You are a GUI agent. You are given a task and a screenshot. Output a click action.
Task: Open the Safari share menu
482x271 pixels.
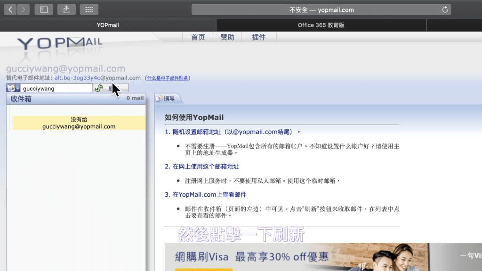click(x=66, y=9)
